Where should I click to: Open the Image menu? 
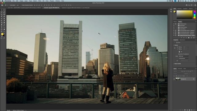click(21, 1)
